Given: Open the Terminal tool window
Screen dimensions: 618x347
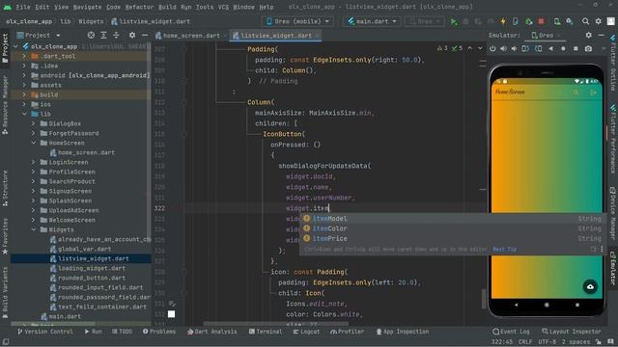Looking at the screenshot, I should (x=266, y=332).
